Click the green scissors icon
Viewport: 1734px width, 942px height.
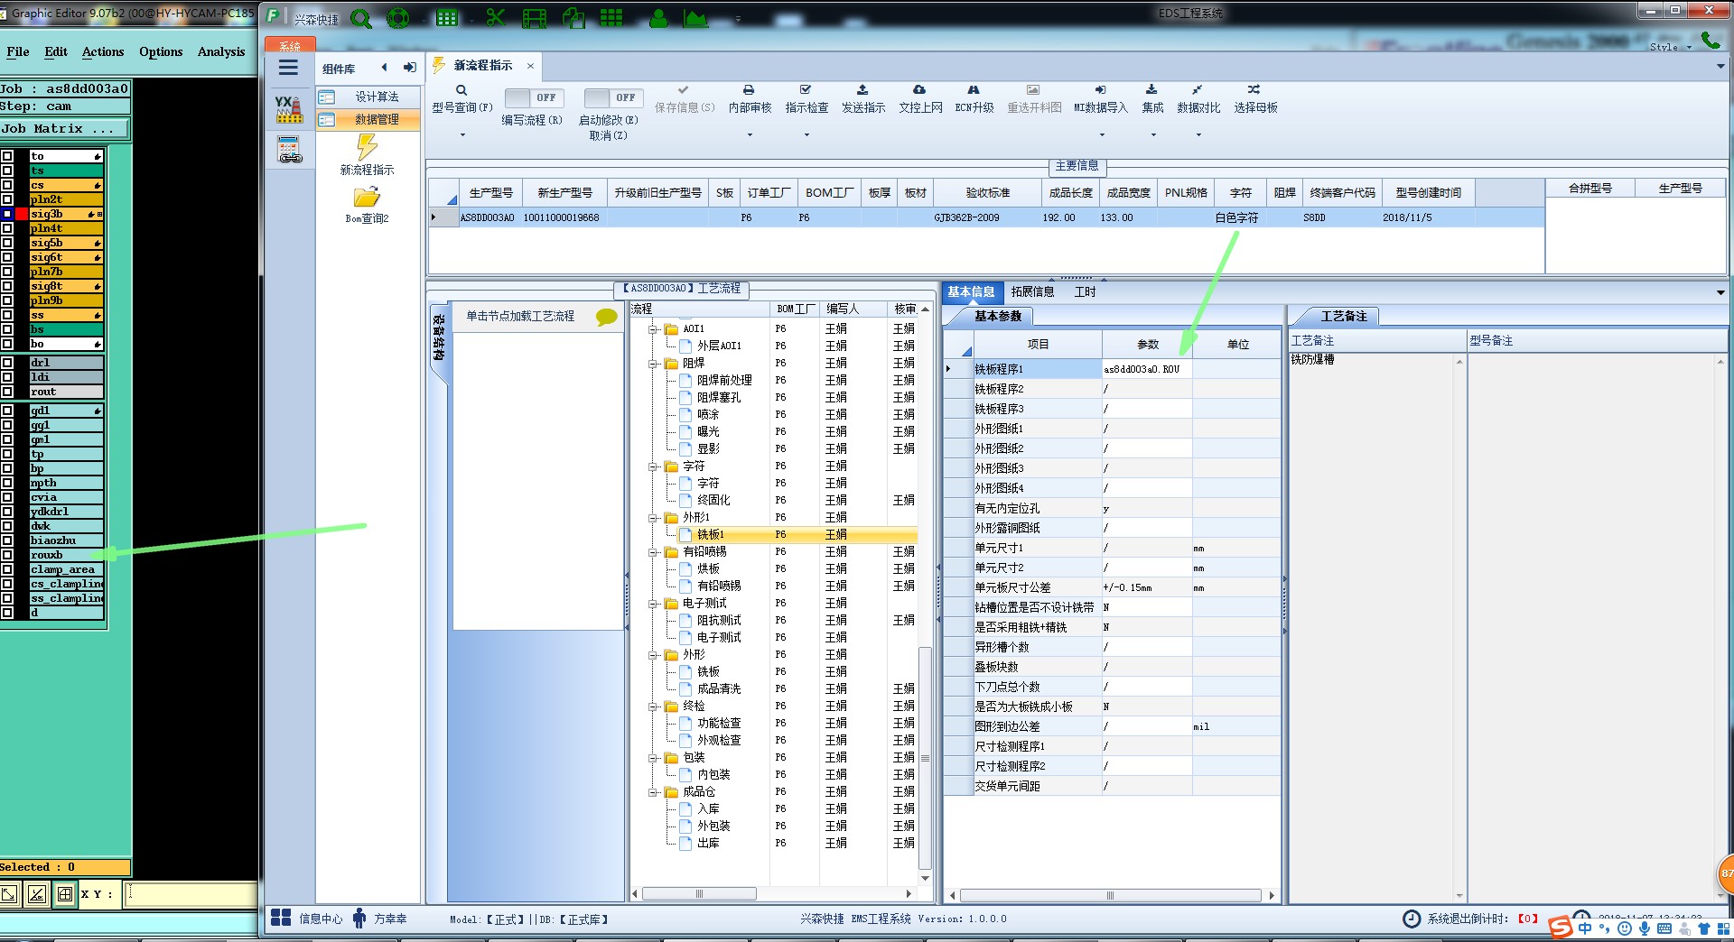tap(496, 18)
